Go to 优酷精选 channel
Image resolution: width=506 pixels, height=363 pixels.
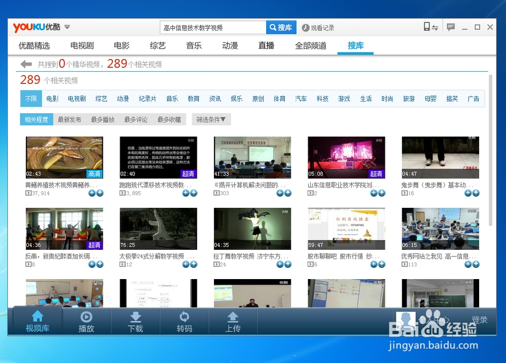click(34, 46)
